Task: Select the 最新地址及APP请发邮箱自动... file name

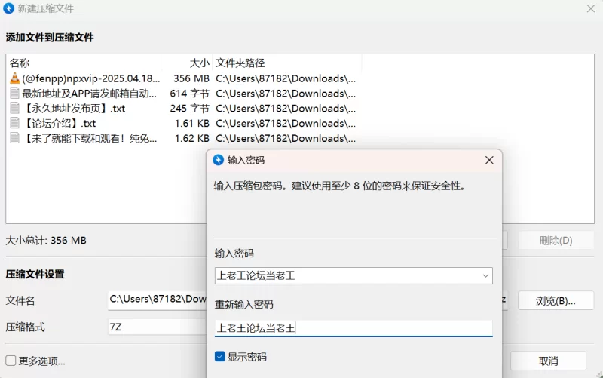Action: [89, 94]
